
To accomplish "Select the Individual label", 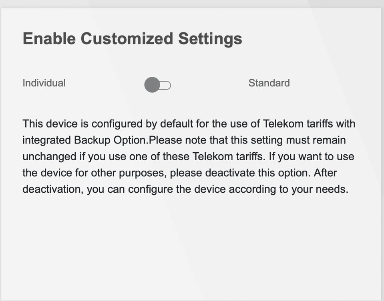I will pyautogui.click(x=44, y=83).
